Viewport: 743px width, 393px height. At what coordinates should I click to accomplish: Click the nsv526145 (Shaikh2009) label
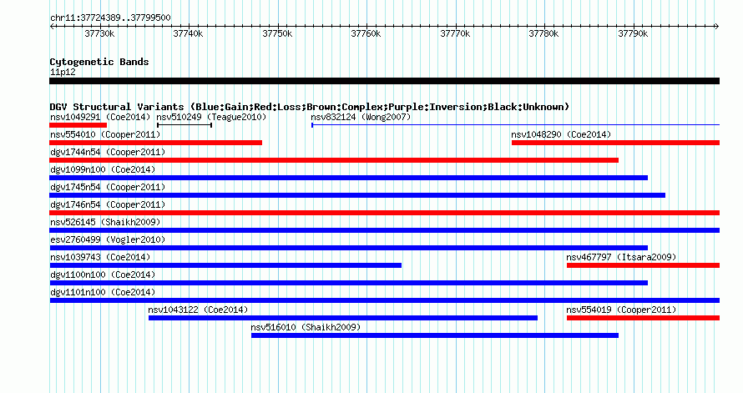pos(105,222)
